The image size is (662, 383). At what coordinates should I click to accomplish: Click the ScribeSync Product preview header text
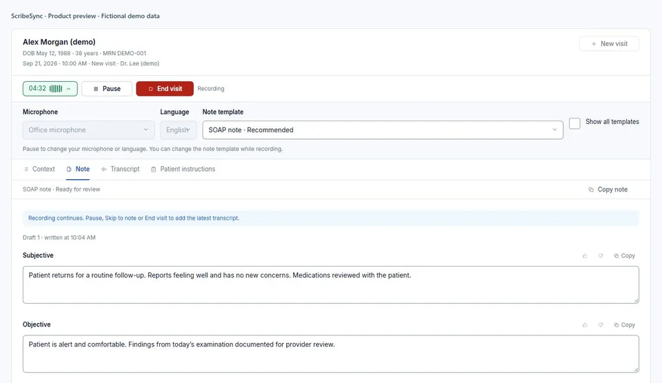[86, 16]
